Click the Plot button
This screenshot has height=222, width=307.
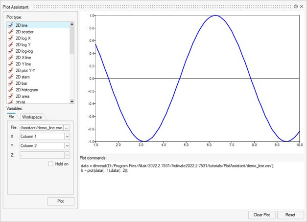pyautogui.click(x=61, y=202)
